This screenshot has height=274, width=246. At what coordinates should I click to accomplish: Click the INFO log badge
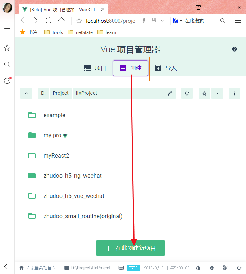(x=133, y=268)
